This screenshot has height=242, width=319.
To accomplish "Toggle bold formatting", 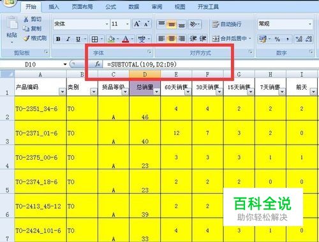I will coord(58,39).
